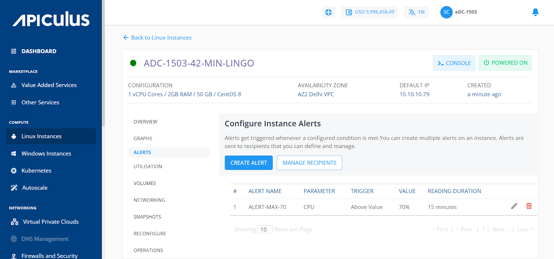This screenshot has height=259, width=554.
Task: Click the default IP 10.10.10.79
Action: (x=414, y=94)
